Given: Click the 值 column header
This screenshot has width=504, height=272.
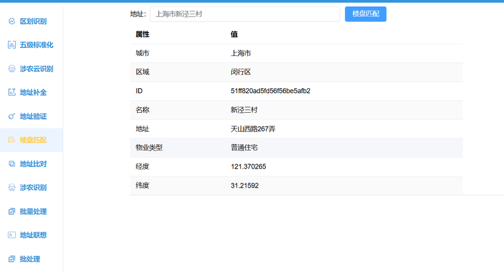Looking at the screenshot, I should (234, 35).
